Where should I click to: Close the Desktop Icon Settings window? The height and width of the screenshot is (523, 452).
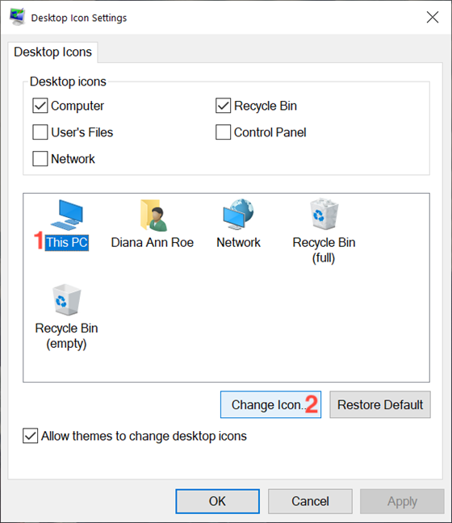click(433, 17)
